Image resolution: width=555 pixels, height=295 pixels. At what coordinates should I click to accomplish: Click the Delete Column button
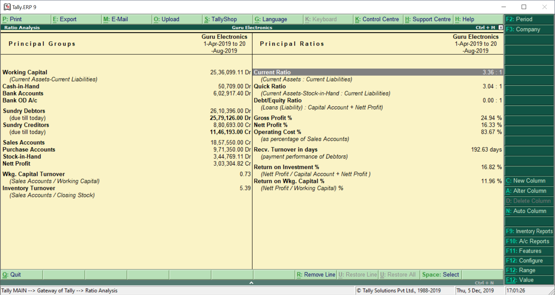click(529, 201)
